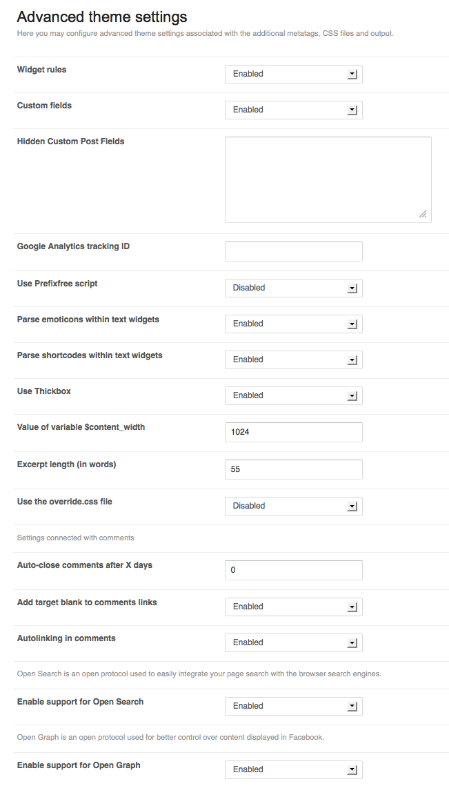Click the Excerpt length input field
The image size is (449, 786).
(x=293, y=469)
